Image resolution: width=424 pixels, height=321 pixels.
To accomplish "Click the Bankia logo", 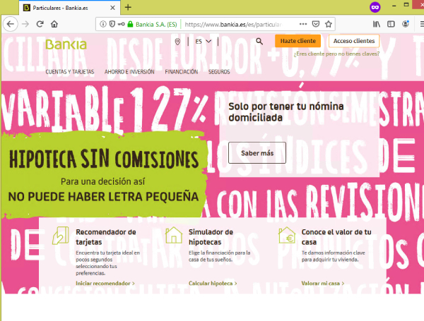I will pyautogui.click(x=66, y=44).
